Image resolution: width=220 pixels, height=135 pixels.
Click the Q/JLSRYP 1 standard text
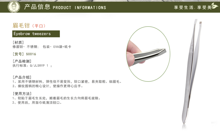39,66
